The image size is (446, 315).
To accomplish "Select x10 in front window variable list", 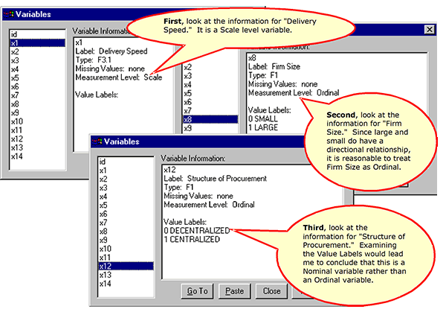I will click(x=126, y=249).
